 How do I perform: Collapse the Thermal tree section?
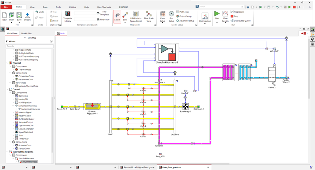coord(10,63)
